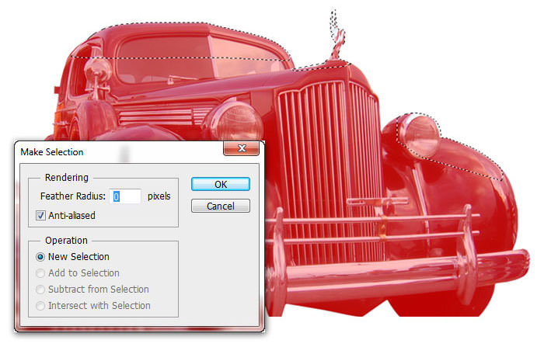Image resolution: width=544 pixels, height=347 pixels.
Task: Cancel the Make Selection dialog
Action: (x=220, y=206)
